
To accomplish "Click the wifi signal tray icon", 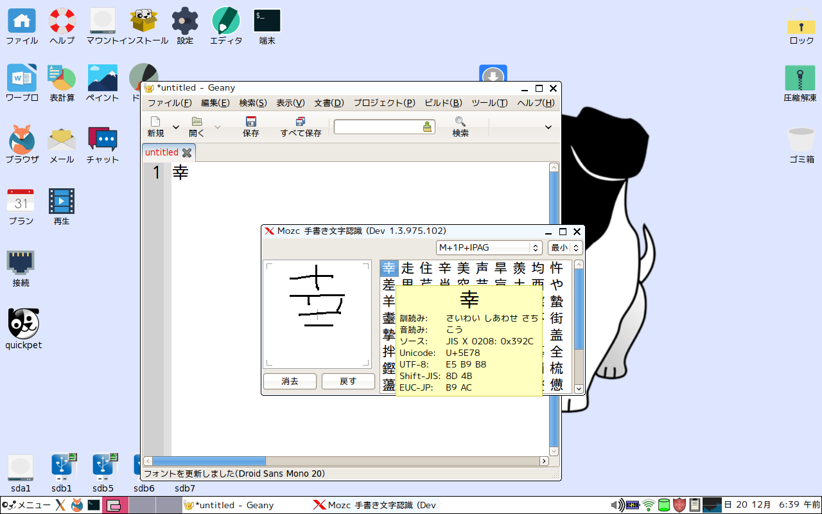I will pos(649,505).
